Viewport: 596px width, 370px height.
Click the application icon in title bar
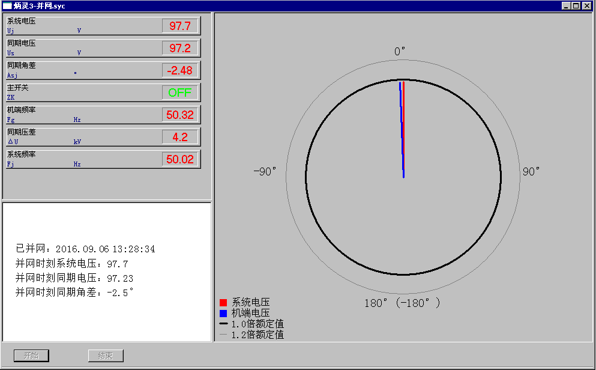click(7, 6)
